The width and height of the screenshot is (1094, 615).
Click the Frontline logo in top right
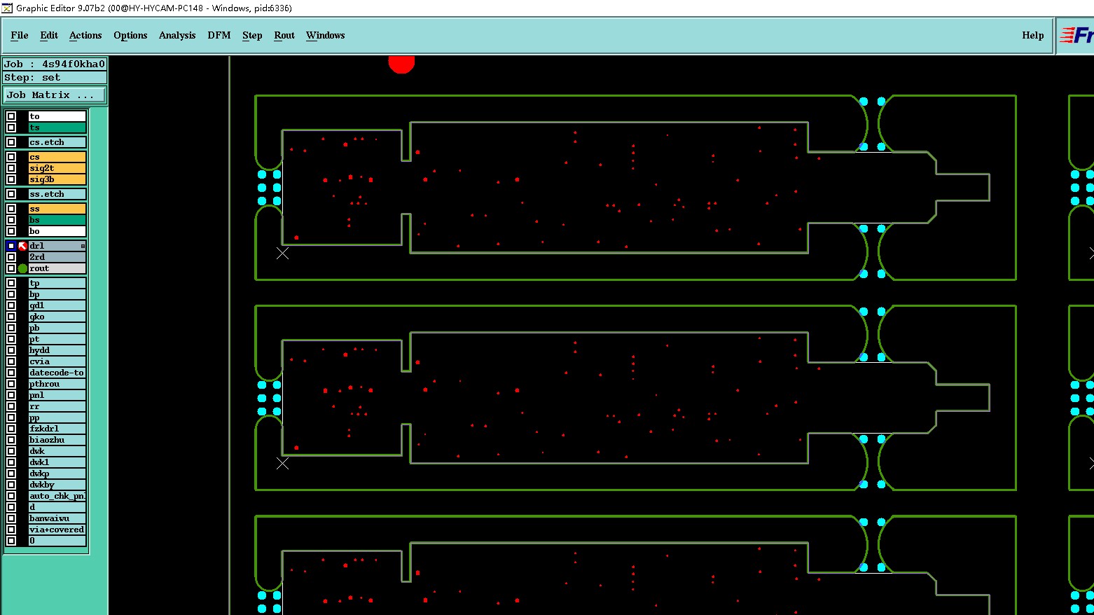1076,35
